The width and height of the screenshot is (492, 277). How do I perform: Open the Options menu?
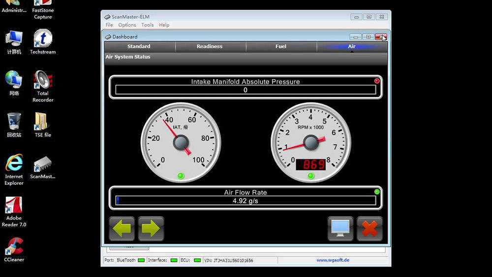(127, 25)
